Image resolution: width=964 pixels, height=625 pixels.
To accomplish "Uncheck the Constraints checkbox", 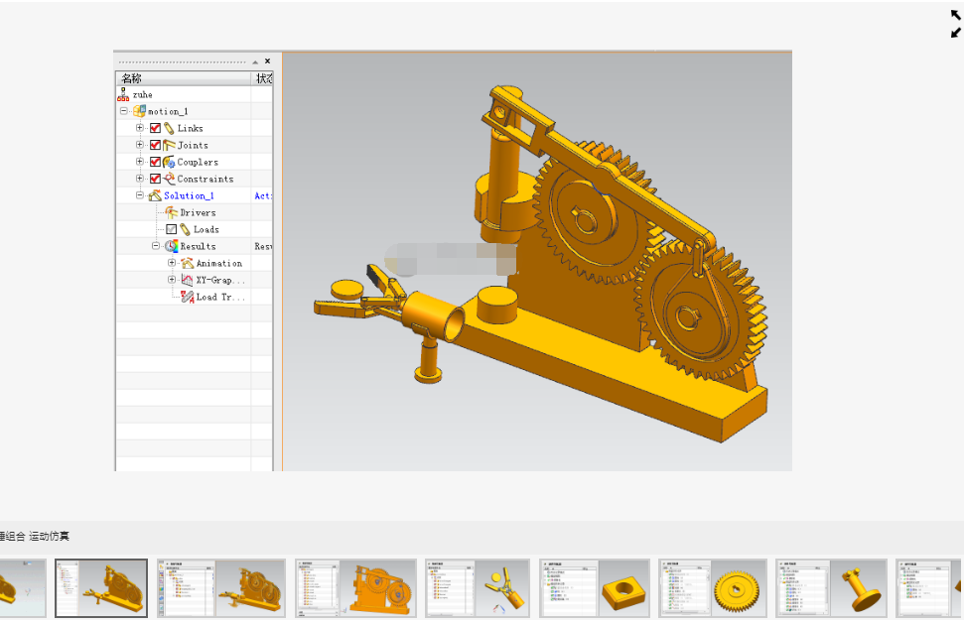I will [156, 179].
